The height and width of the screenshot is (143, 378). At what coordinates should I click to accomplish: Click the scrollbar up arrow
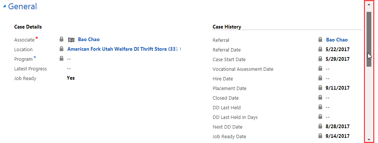pyautogui.click(x=369, y=4)
